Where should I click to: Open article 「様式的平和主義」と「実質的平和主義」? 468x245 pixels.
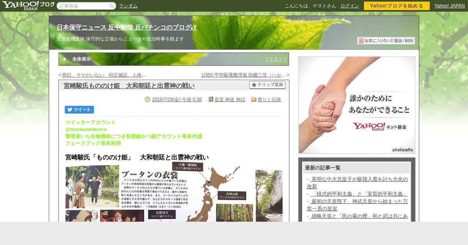(358, 194)
